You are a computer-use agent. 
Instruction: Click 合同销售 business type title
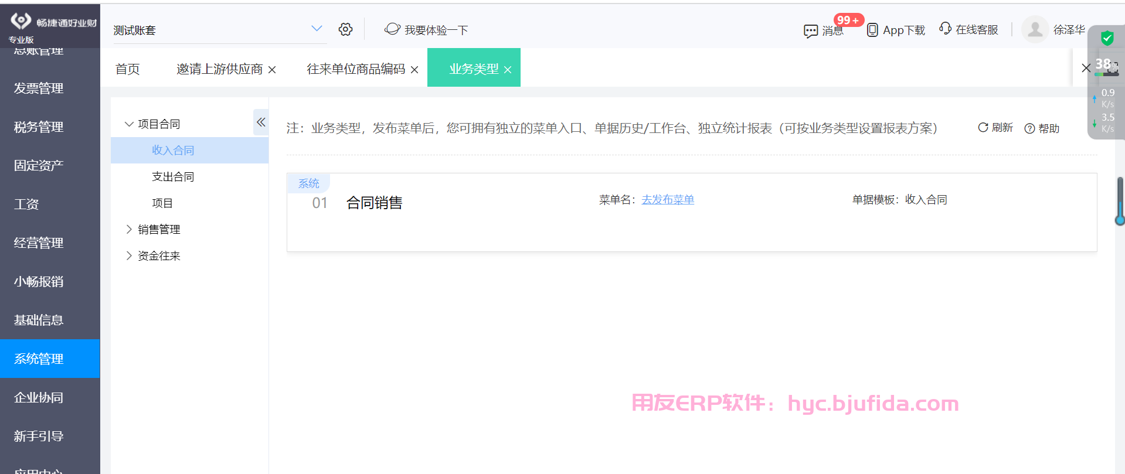375,203
